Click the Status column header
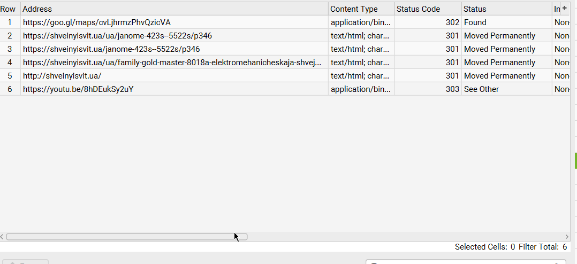The height and width of the screenshot is (264, 577). tap(506, 9)
